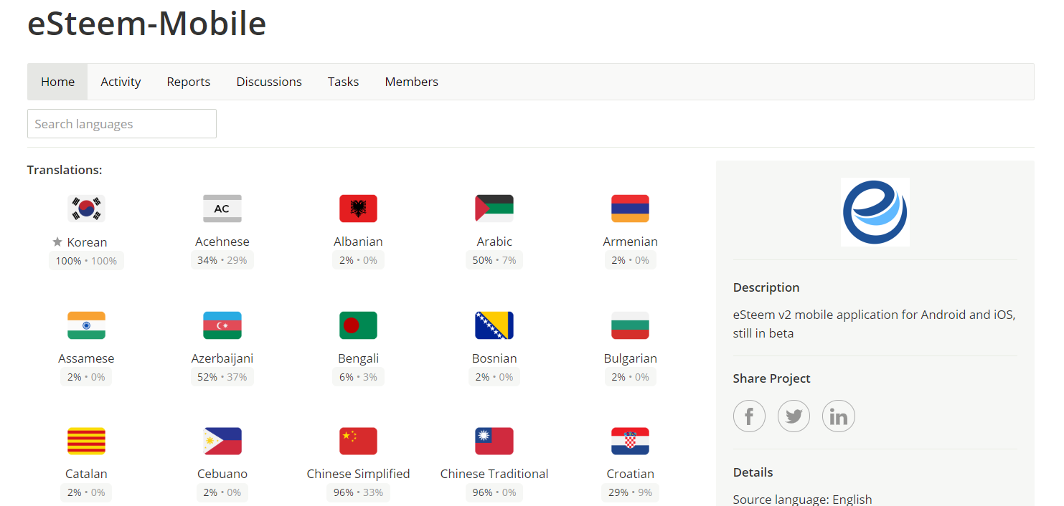This screenshot has width=1064, height=506.
Task: View the Members tab
Action: (x=412, y=82)
